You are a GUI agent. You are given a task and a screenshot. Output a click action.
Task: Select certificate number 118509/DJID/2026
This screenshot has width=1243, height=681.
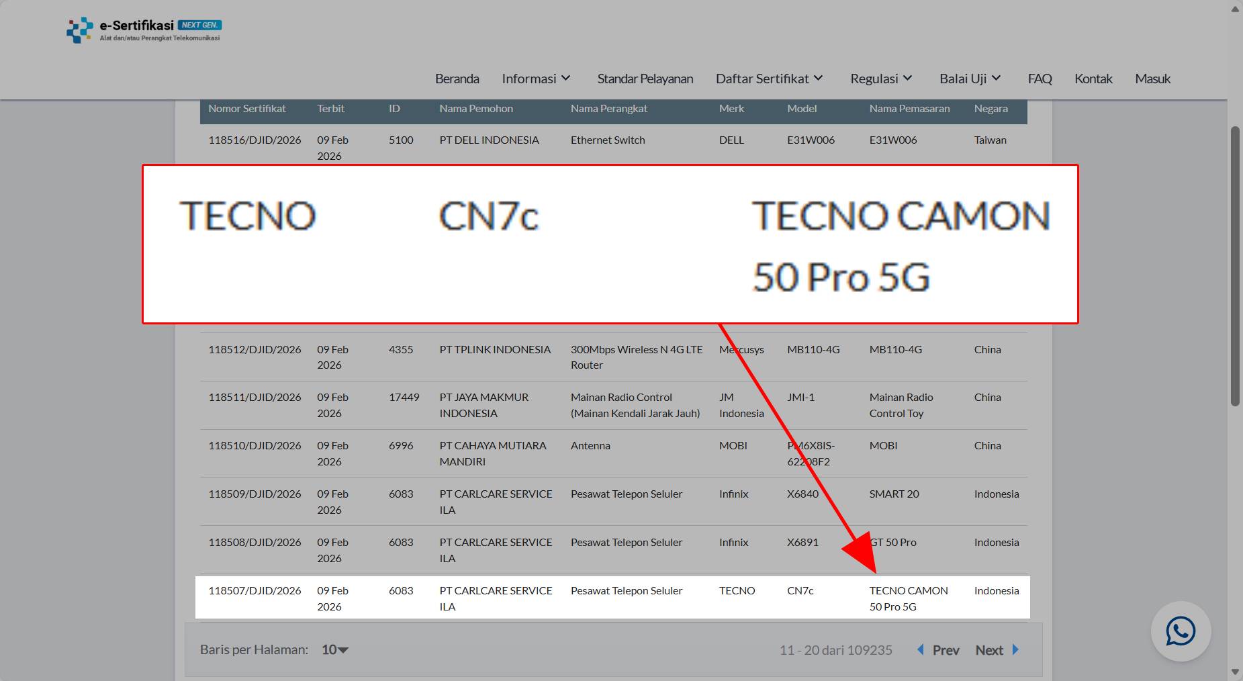click(x=255, y=494)
